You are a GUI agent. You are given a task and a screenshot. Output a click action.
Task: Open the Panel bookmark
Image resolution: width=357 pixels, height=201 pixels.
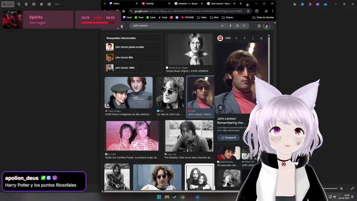pos(139,17)
